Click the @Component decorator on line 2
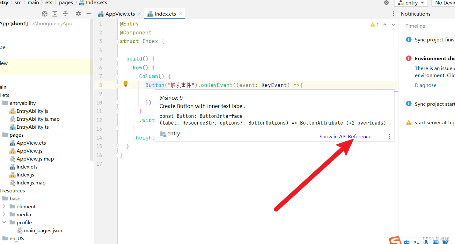 click(x=136, y=32)
